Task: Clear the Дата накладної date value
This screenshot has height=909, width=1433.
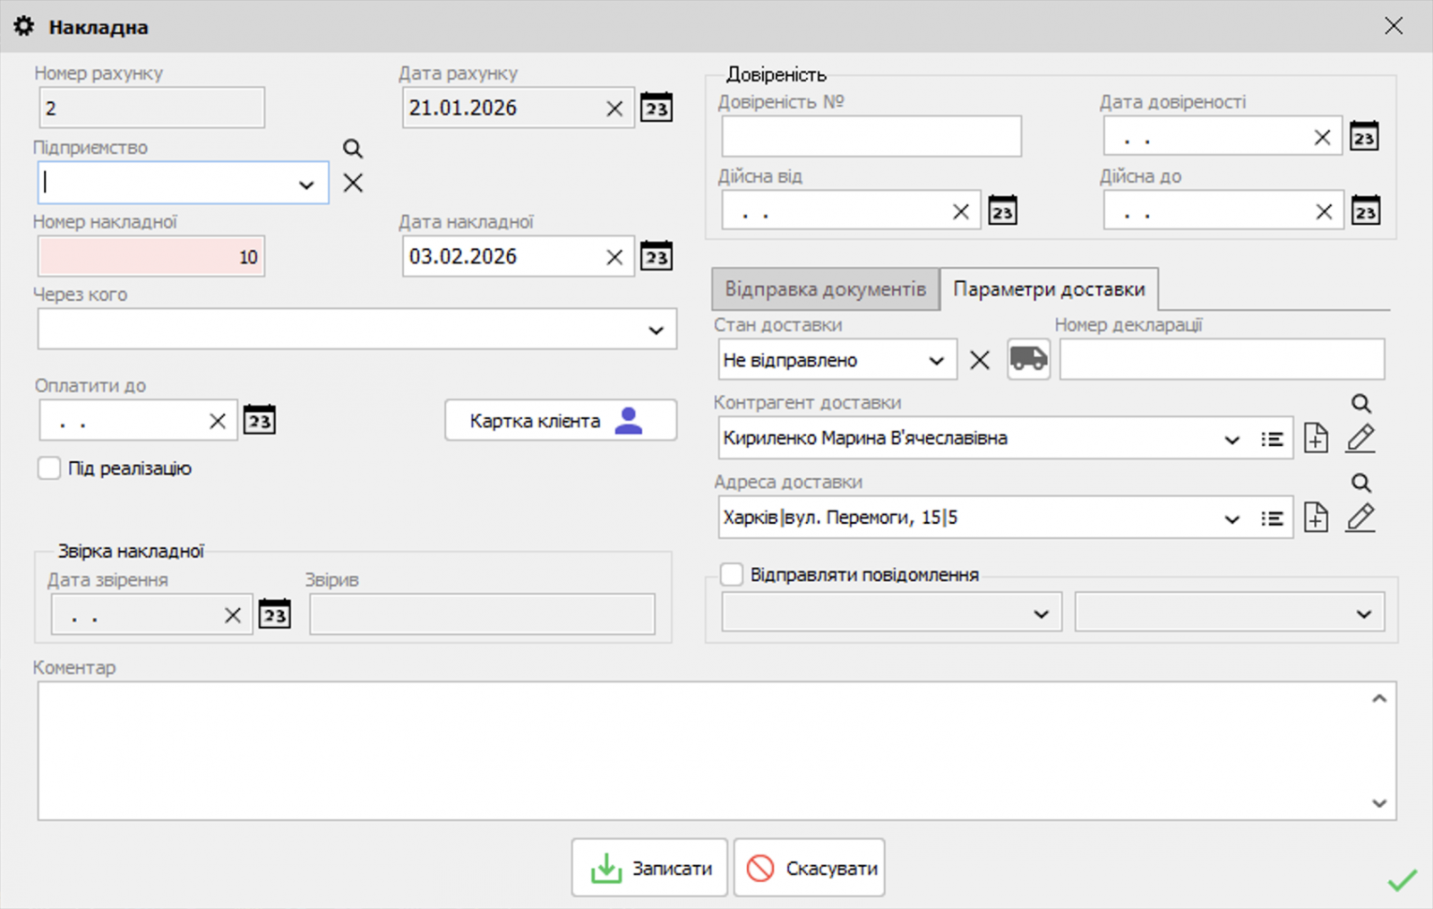Action: pos(614,257)
